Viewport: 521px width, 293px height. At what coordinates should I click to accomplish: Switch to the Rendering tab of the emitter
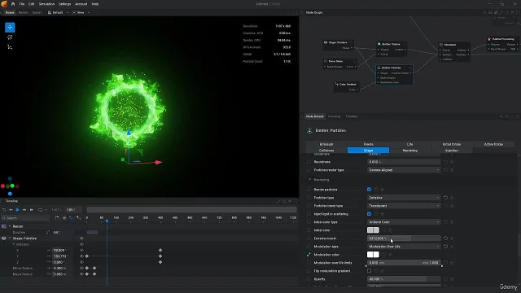click(409, 151)
